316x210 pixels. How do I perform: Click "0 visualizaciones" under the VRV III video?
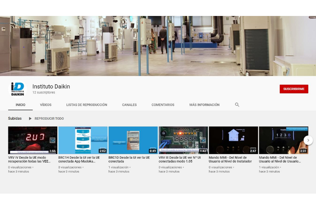pos(170,167)
